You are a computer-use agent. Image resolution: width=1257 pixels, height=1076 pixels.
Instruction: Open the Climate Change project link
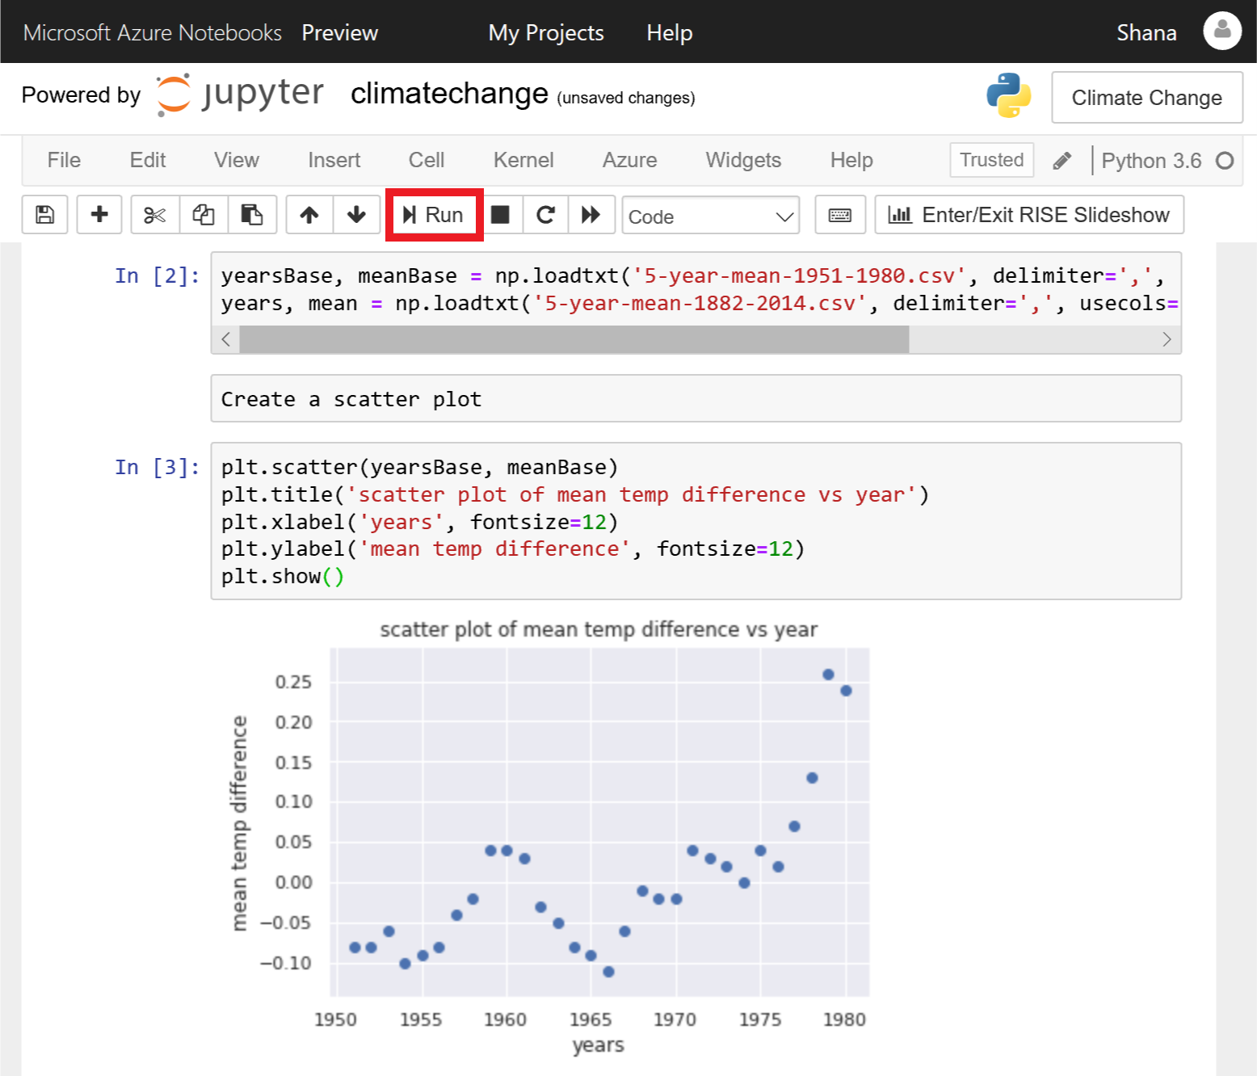1146,97
